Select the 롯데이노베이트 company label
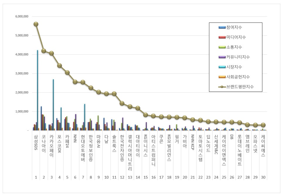The width and height of the screenshot is (283, 196). click(240, 150)
